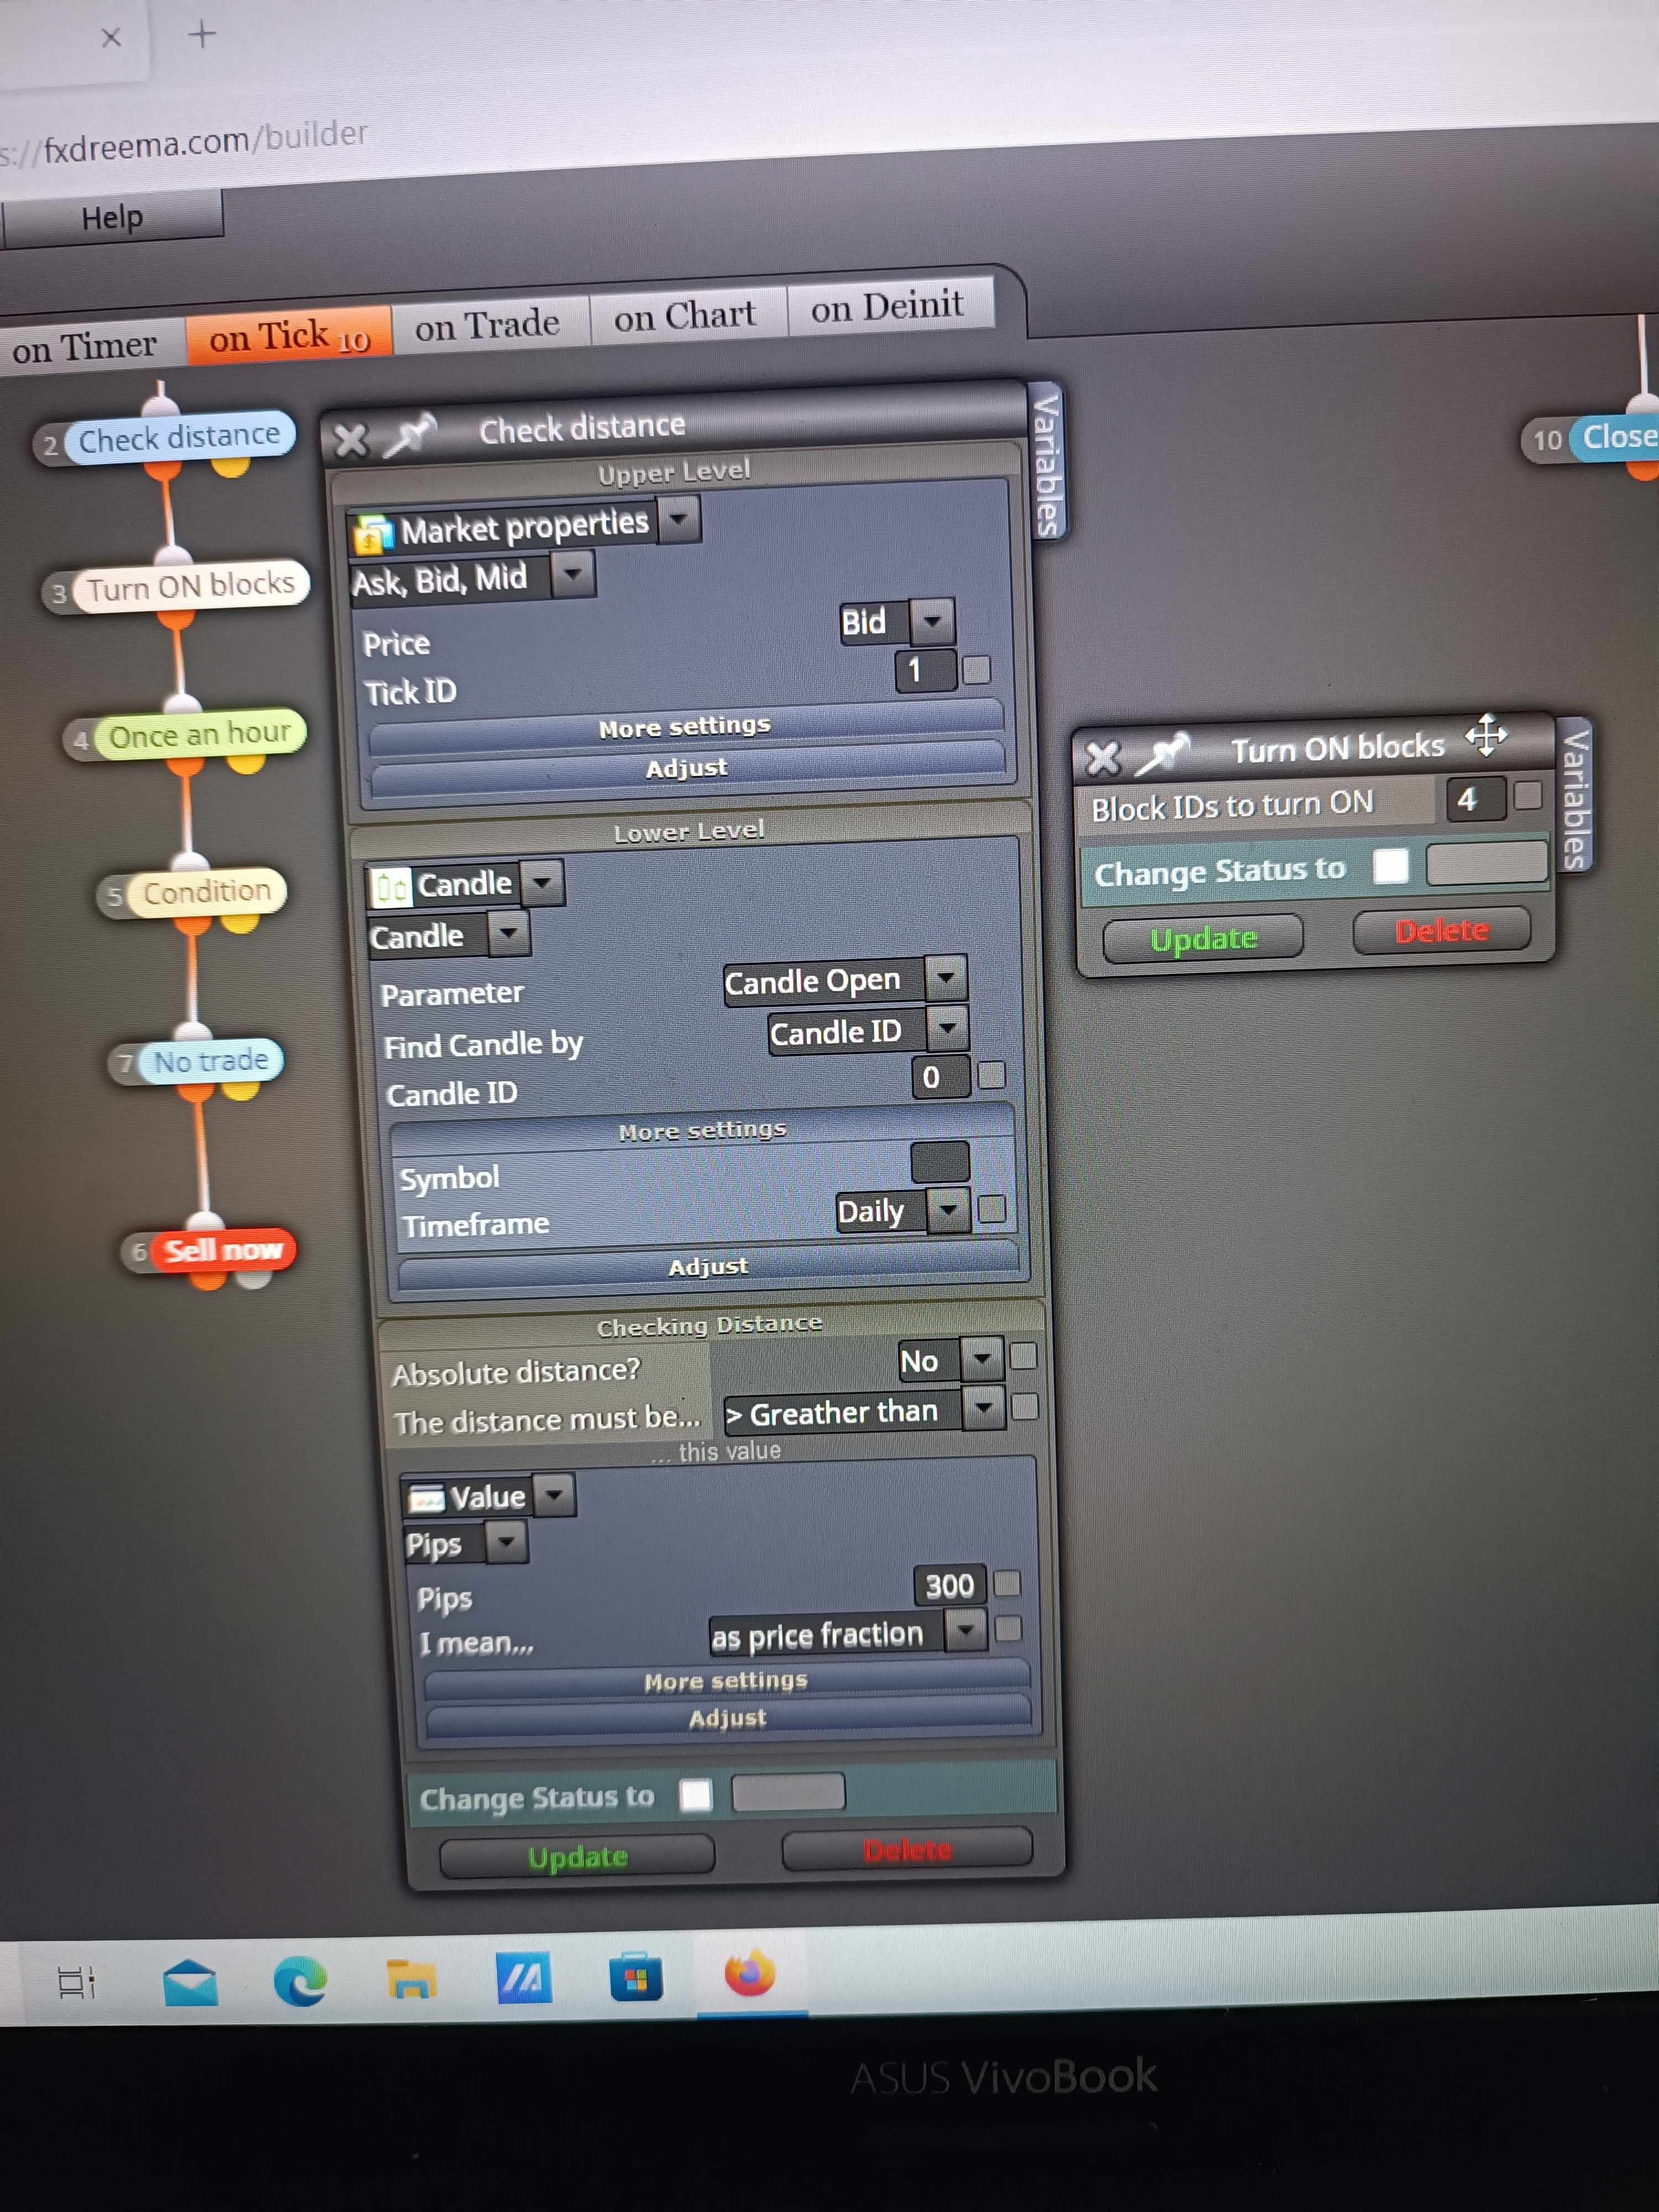
Task: Open the Bid price dropdown
Action: [932, 621]
